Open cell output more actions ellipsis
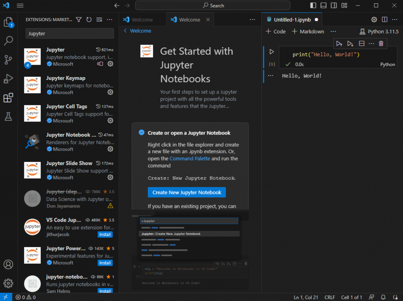This screenshot has height=301, width=403. 271,76
